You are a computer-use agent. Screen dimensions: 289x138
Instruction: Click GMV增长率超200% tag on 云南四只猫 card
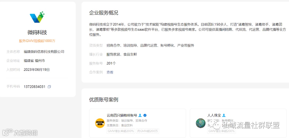click(x=121, y=131)
